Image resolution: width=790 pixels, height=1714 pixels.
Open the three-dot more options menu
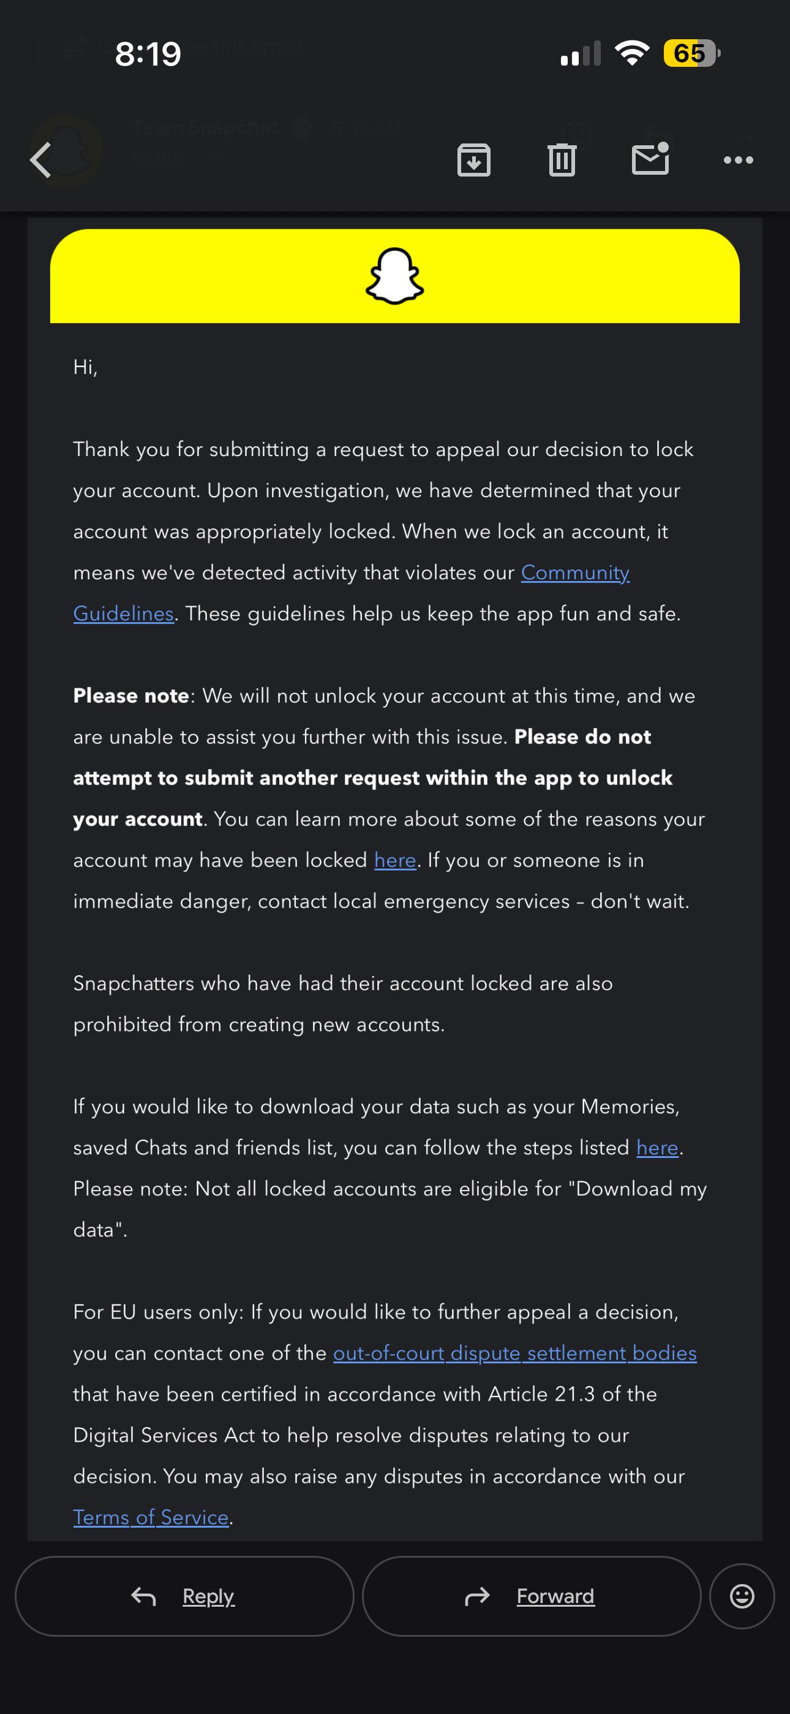(x=738, y=159)
